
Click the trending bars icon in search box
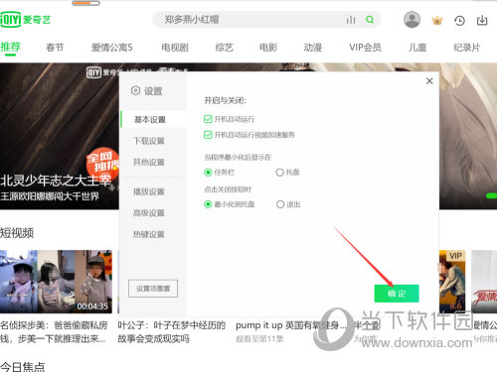[x=351, y=20]
